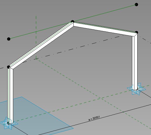Select the left vertical white column

[10, 95]
